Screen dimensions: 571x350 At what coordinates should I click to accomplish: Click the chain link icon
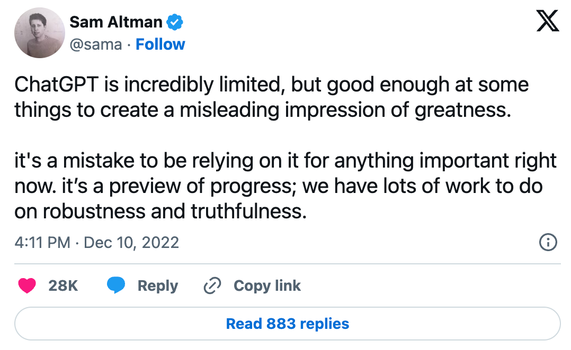click(212, 286)
